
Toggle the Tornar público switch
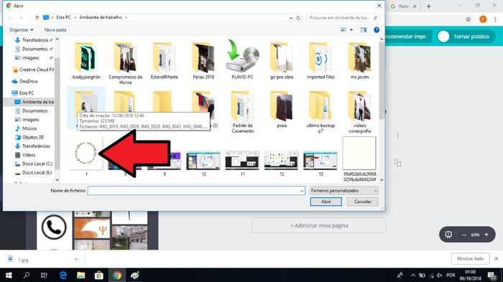pos(443,37)
